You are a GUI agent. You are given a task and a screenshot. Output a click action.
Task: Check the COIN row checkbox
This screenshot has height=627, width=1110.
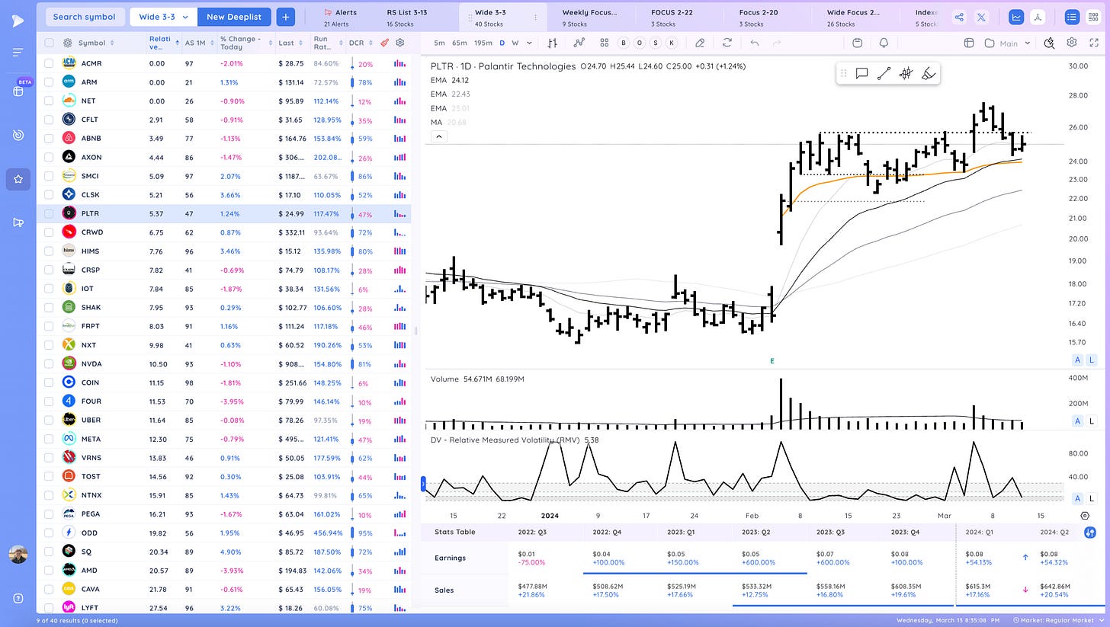[49, 382]
